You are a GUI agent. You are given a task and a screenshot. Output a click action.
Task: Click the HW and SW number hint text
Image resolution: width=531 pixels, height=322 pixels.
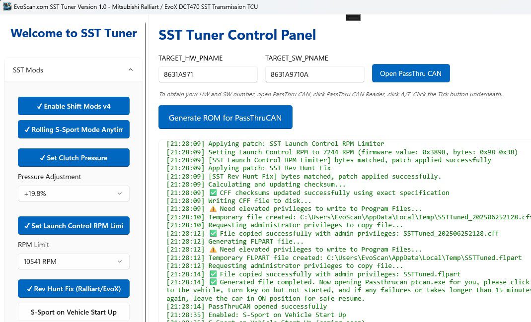point(330,94)
